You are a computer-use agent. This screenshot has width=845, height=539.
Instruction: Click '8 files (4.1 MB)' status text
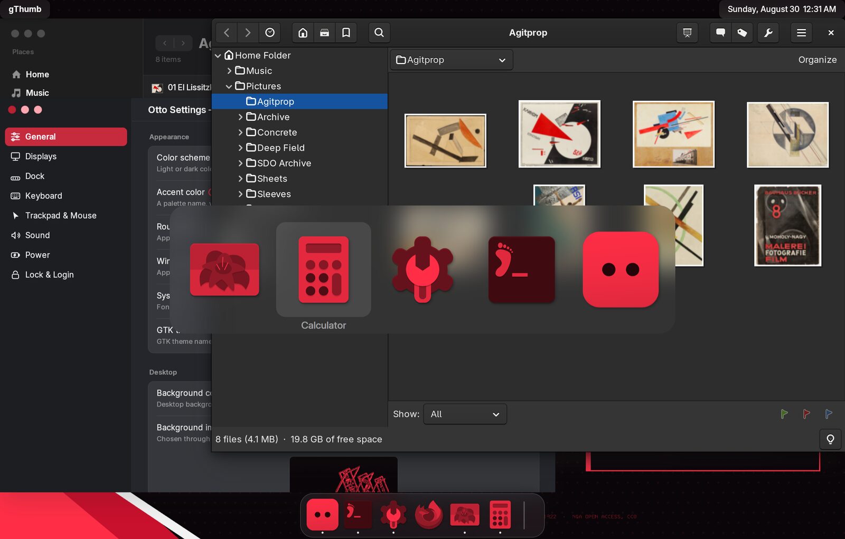click(247, 439)
